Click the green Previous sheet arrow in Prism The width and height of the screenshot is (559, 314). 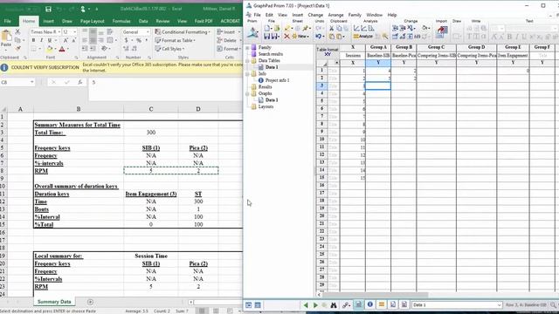(306, 305)
